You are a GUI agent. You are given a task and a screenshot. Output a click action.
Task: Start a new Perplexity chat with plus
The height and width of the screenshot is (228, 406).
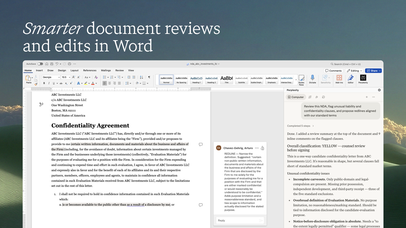pyautogui.click(x=367, y=97)
